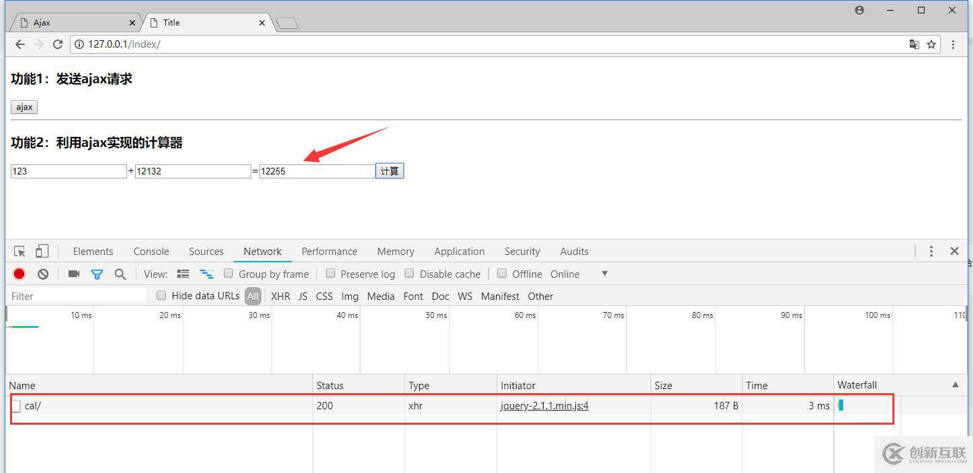The image size is (973, 473).
Task: Close the DevTools panel
Action: 954,251
